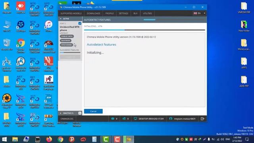Open the iTunes desktop shortcut
This screenshot has height=143, width=254.
48,26
